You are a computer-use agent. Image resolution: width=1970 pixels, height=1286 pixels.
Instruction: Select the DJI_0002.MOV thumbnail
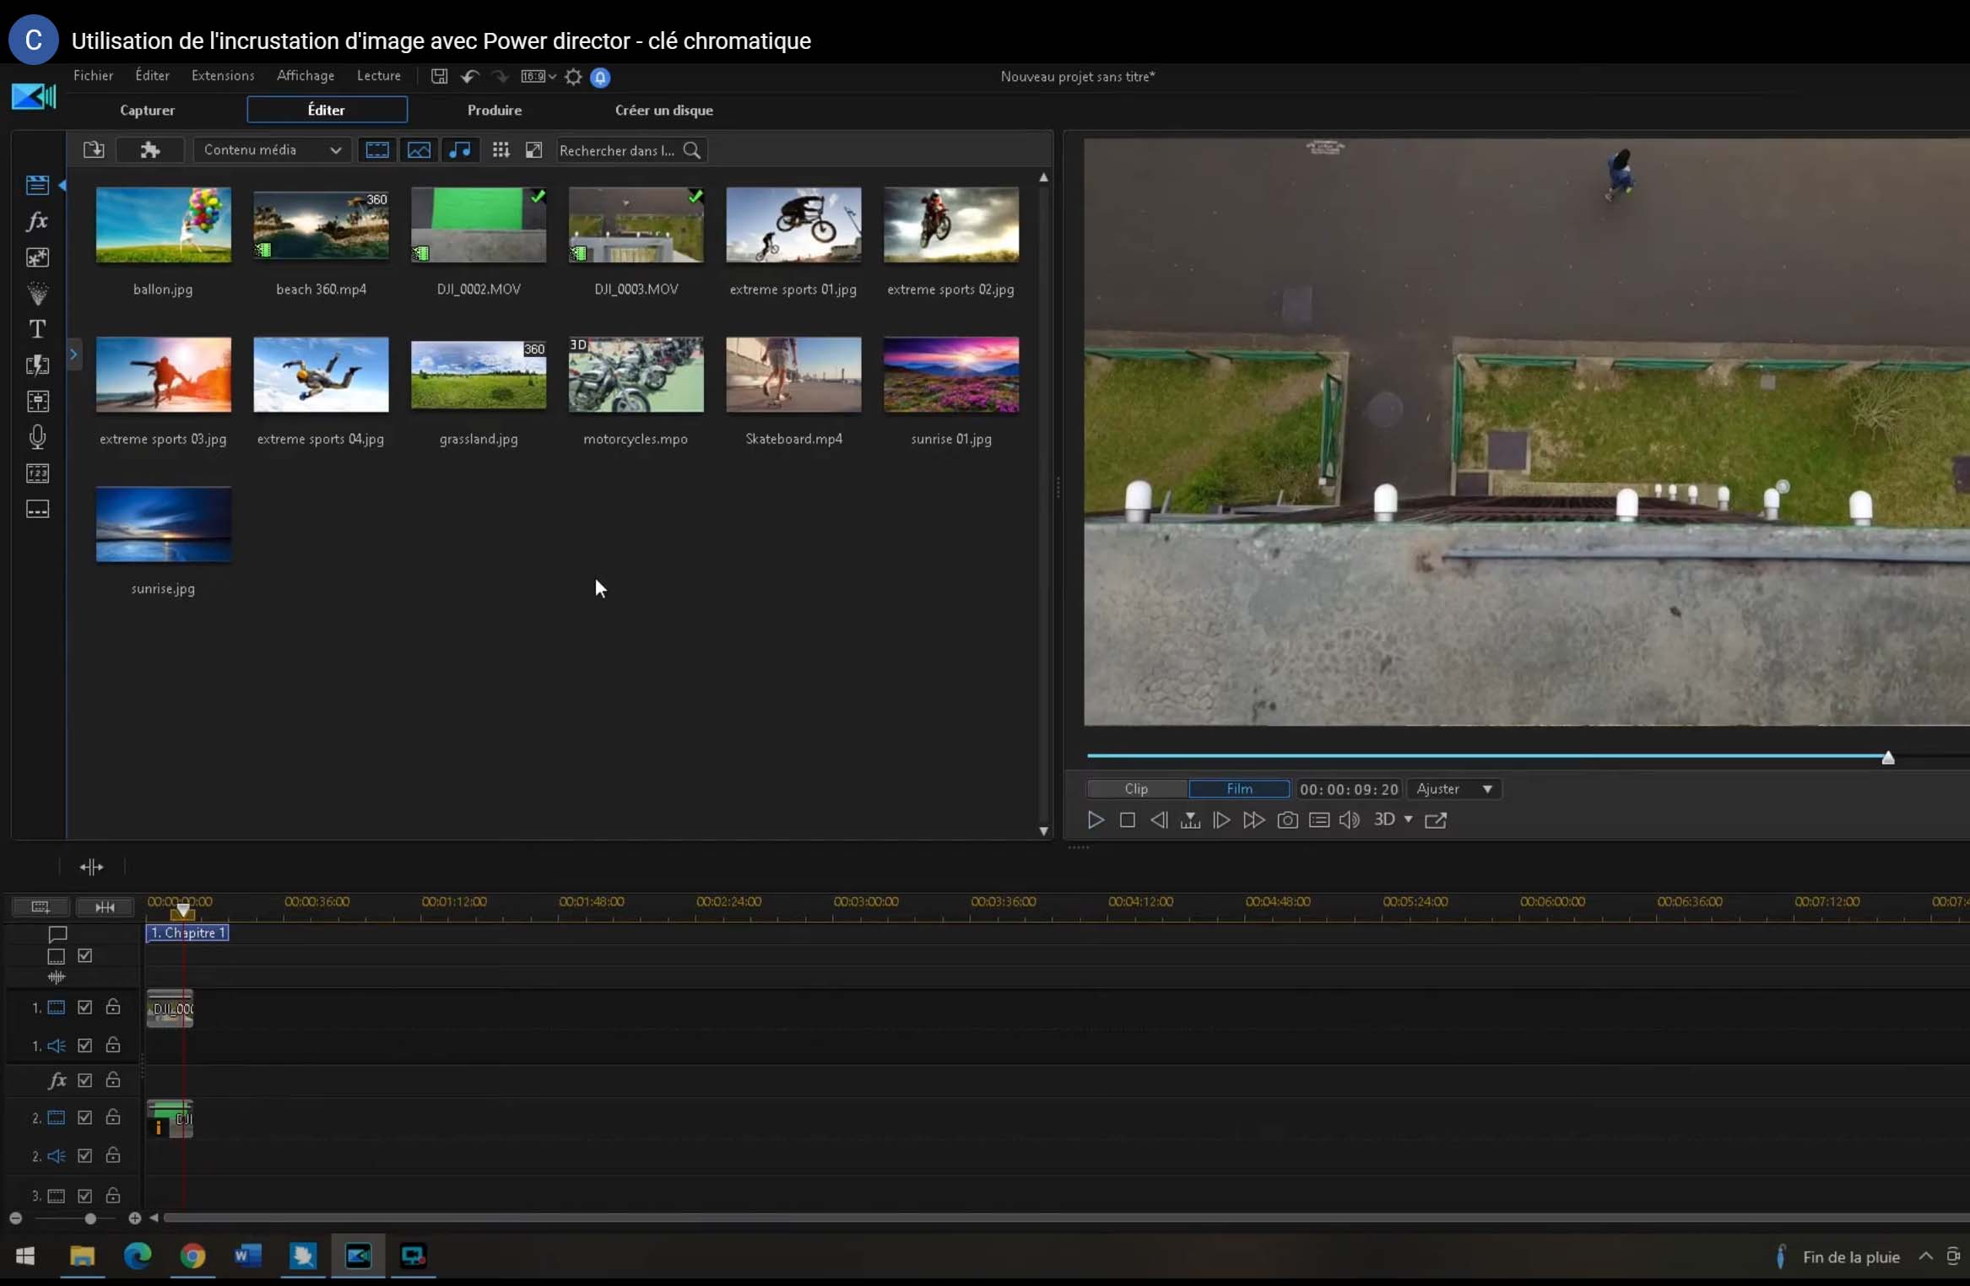tap(479, 225)
